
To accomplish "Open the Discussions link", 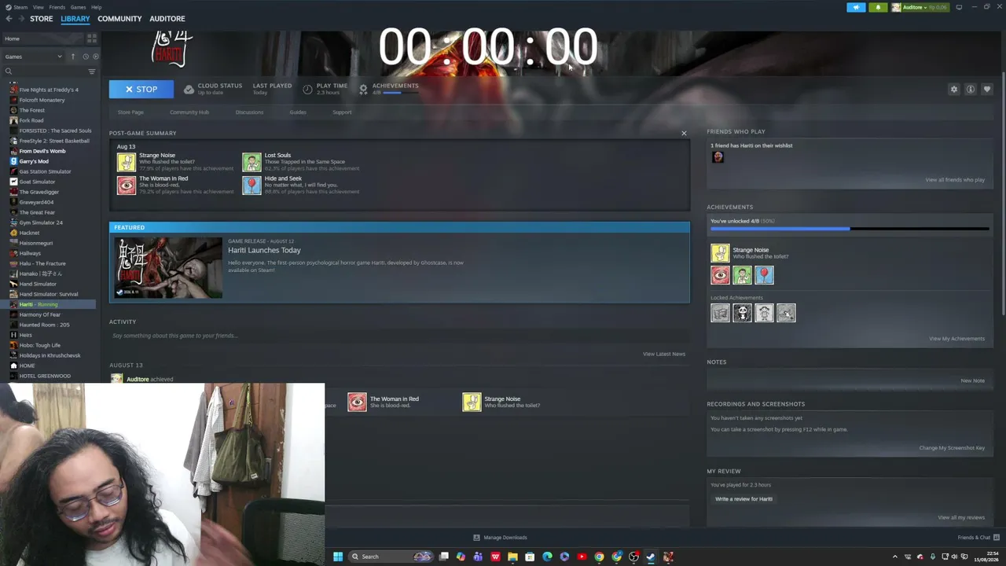I will (x=249, y=112).
